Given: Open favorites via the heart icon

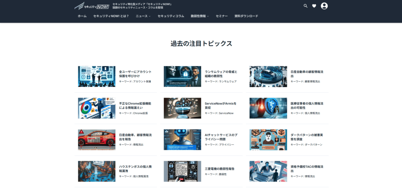Looking at the screenshot, I should click(314, 6).
